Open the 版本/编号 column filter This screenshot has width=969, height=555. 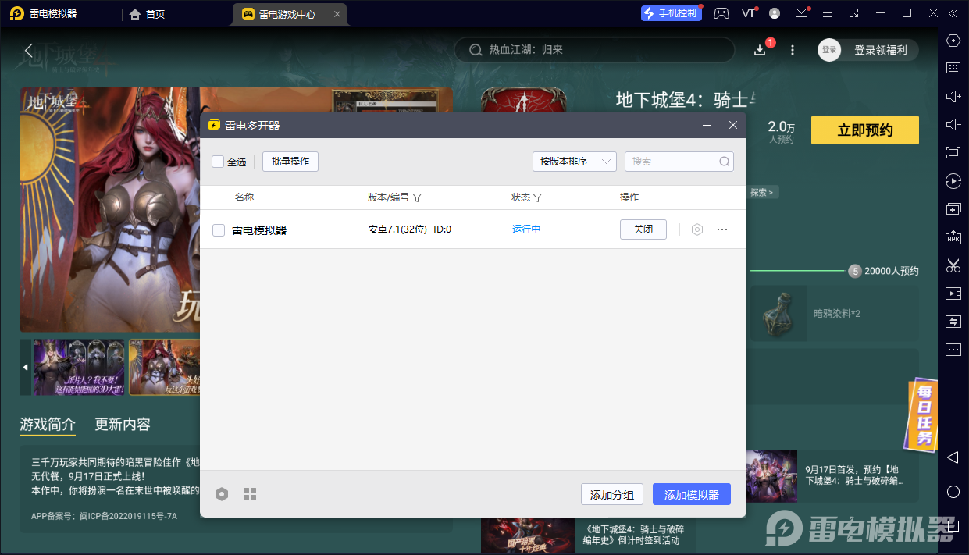click(417, 198)
